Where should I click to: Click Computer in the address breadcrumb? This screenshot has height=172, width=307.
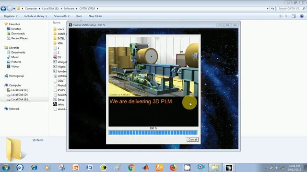point(31,9)
